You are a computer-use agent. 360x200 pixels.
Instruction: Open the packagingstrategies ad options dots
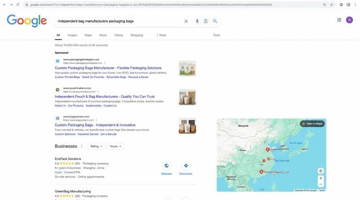coord(105,63)
